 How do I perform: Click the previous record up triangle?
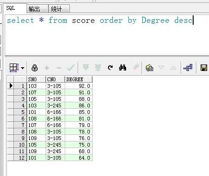pos(173,68)
